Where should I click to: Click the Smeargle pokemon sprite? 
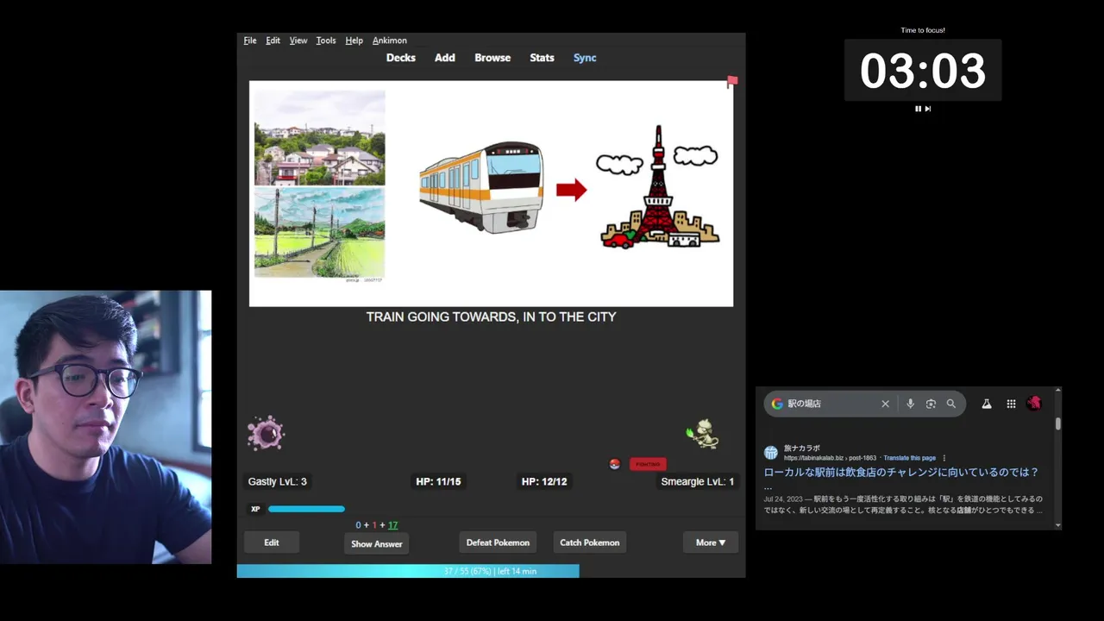click(703, 434)
